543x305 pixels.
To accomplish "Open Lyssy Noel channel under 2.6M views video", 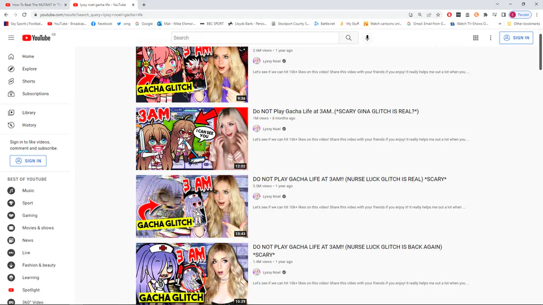I will (x=271, y=61).
